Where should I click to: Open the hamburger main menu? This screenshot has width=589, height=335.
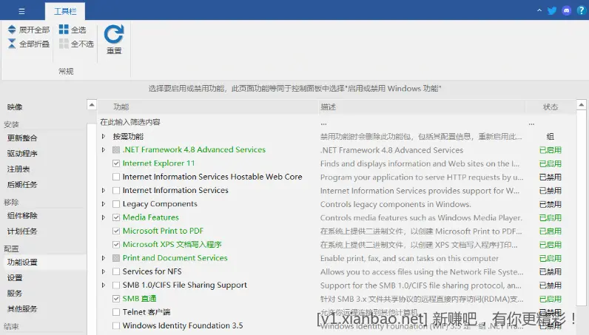click(21, 12)
